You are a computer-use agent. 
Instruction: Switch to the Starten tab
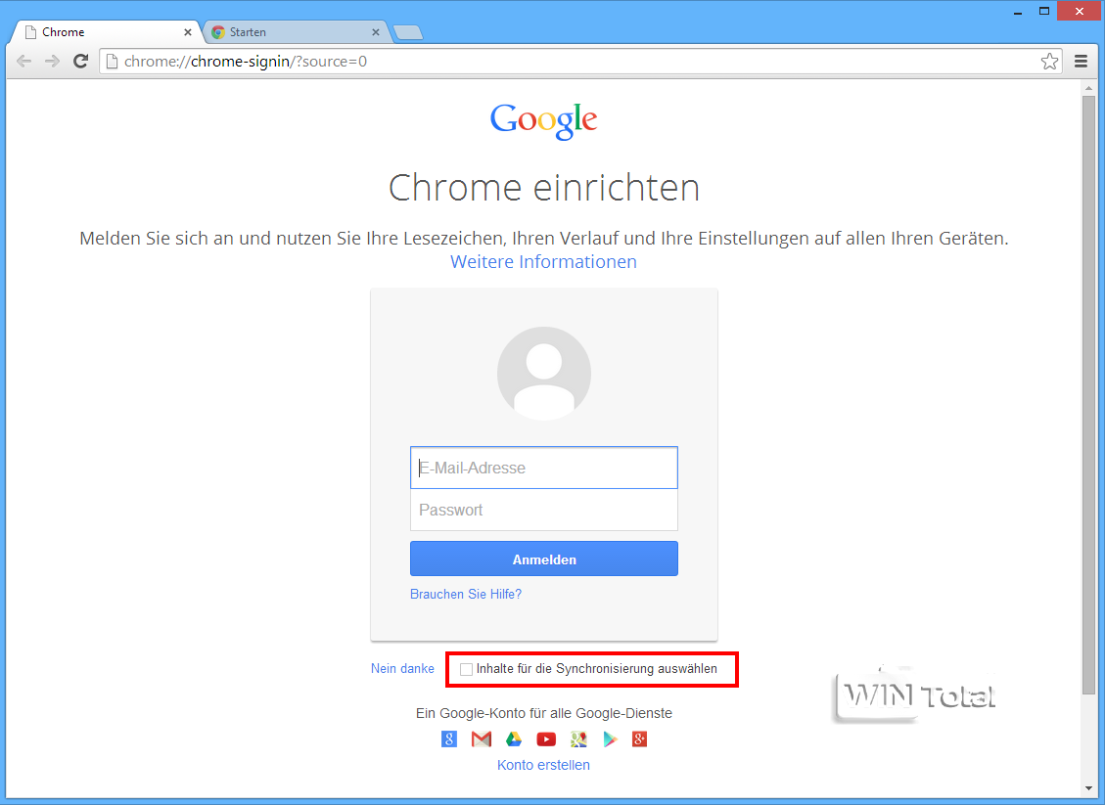[x=298, y=31]
